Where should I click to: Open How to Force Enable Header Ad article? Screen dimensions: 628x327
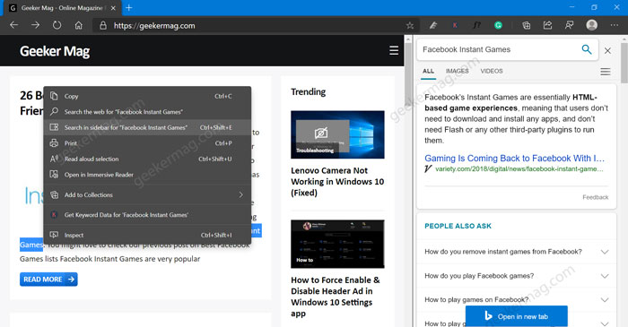click(336, 297)
